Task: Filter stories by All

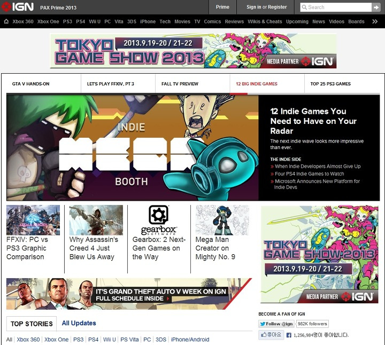Action: [x=9, y=340]
